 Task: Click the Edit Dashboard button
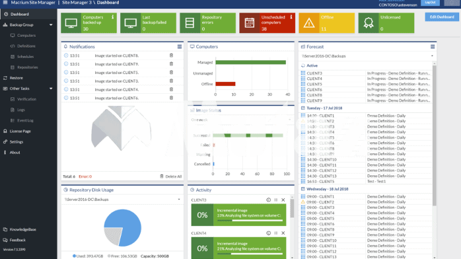(x=442, y=17)
